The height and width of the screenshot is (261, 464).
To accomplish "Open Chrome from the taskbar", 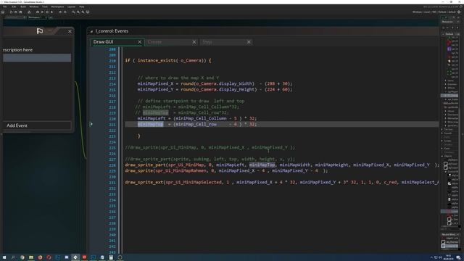I will (x=22, y=257).
